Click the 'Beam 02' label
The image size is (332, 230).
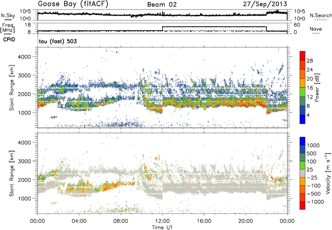click(162, 5)
